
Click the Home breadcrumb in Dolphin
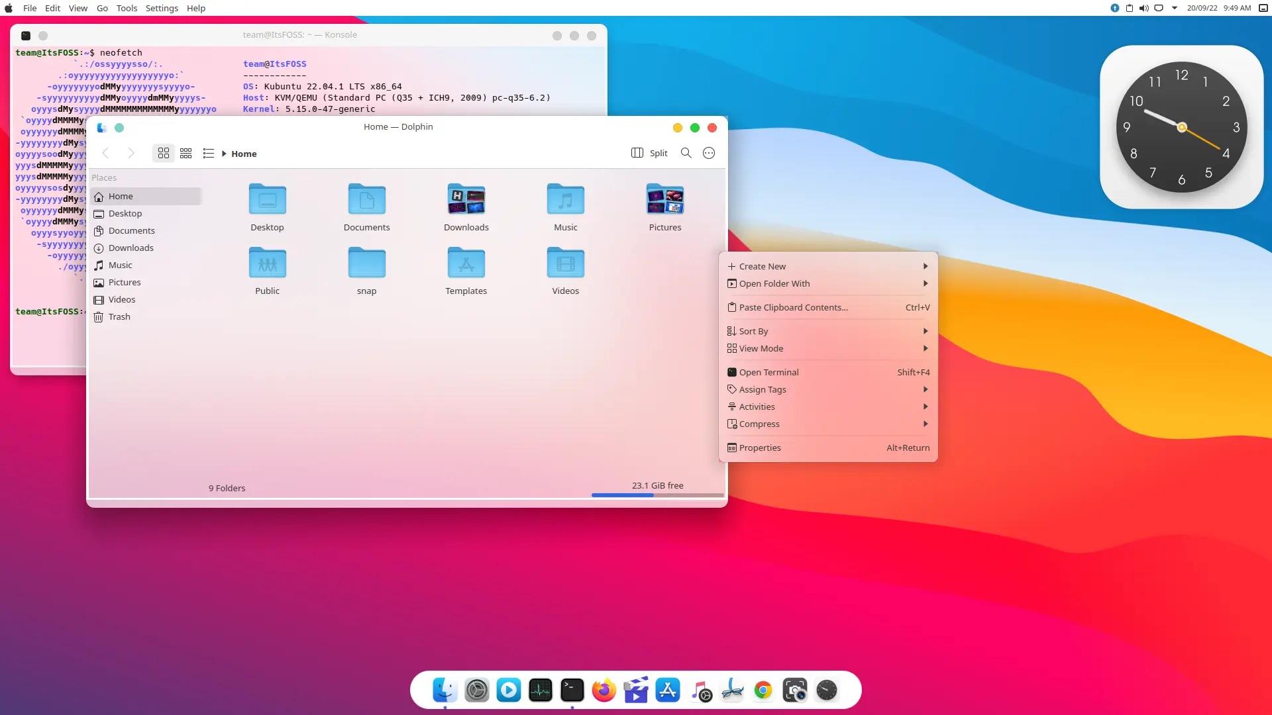click(243, 153)
